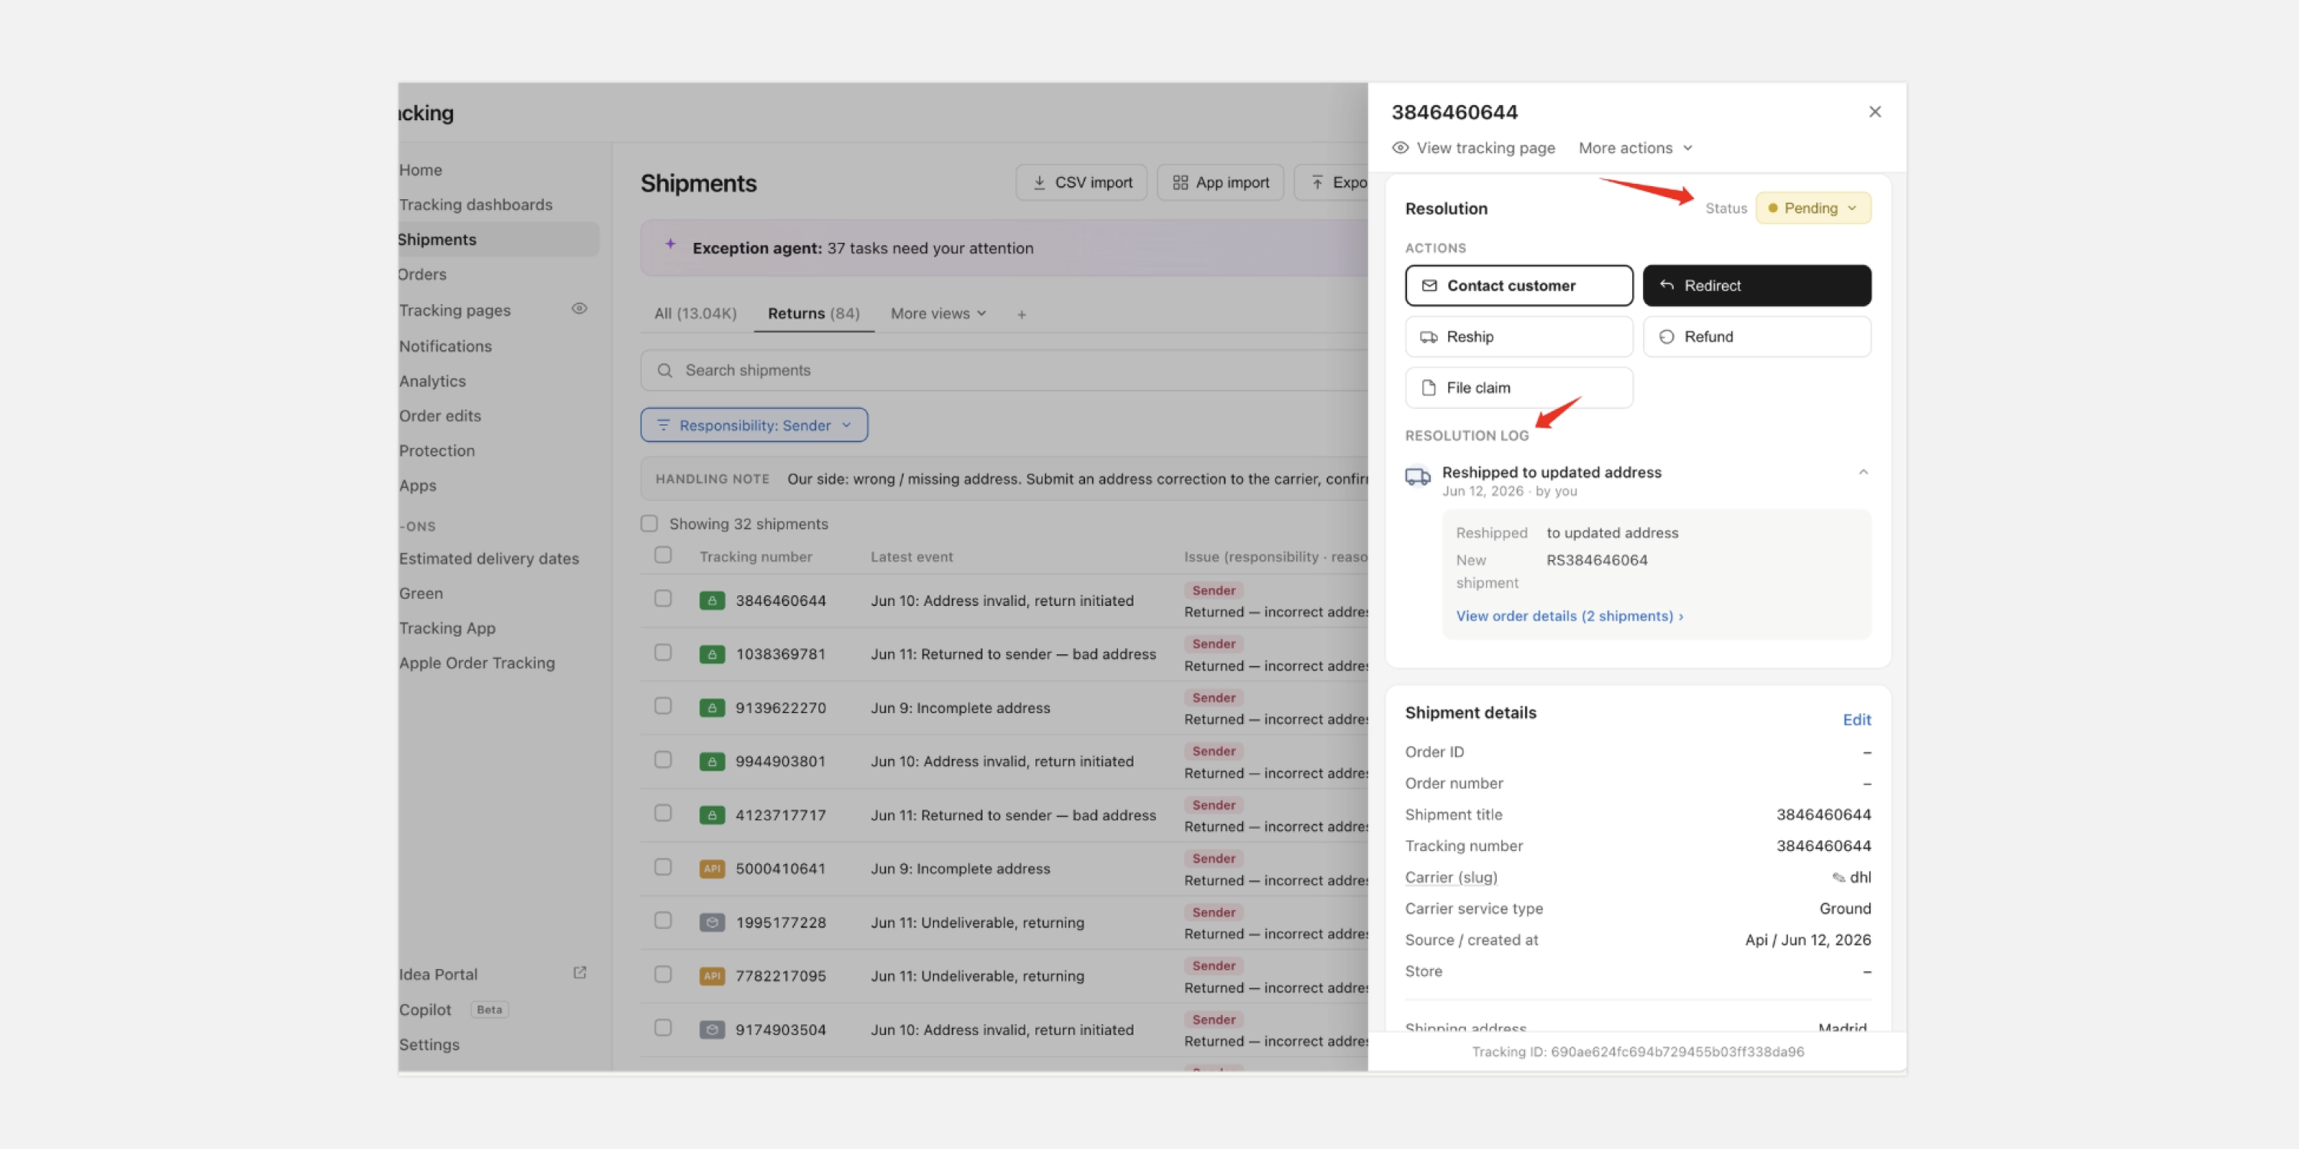Go to Tracking dashboards in sidebar
This screenshot has height=1149, width=2299.
click(475, 205)
